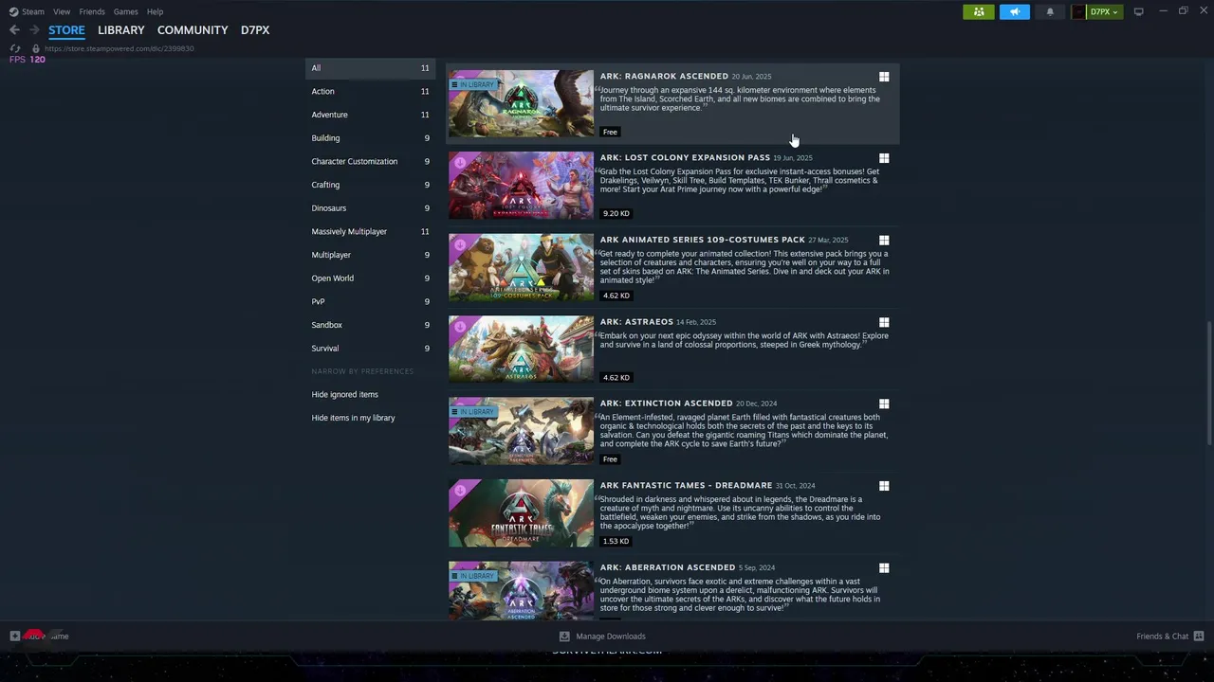Filter by the Adventure tag
This screenshot has width=1214, height=682.
[x=370, y=115]
